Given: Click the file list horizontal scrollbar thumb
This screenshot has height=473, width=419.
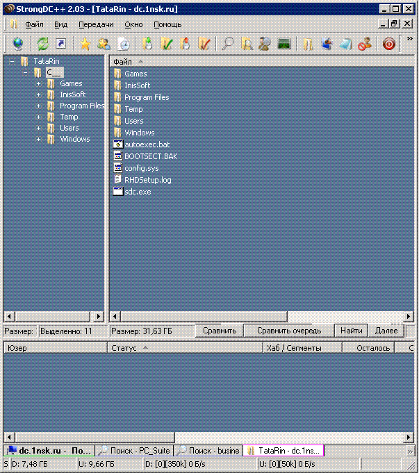Looking at the screenshot, I should click(204, 317).
